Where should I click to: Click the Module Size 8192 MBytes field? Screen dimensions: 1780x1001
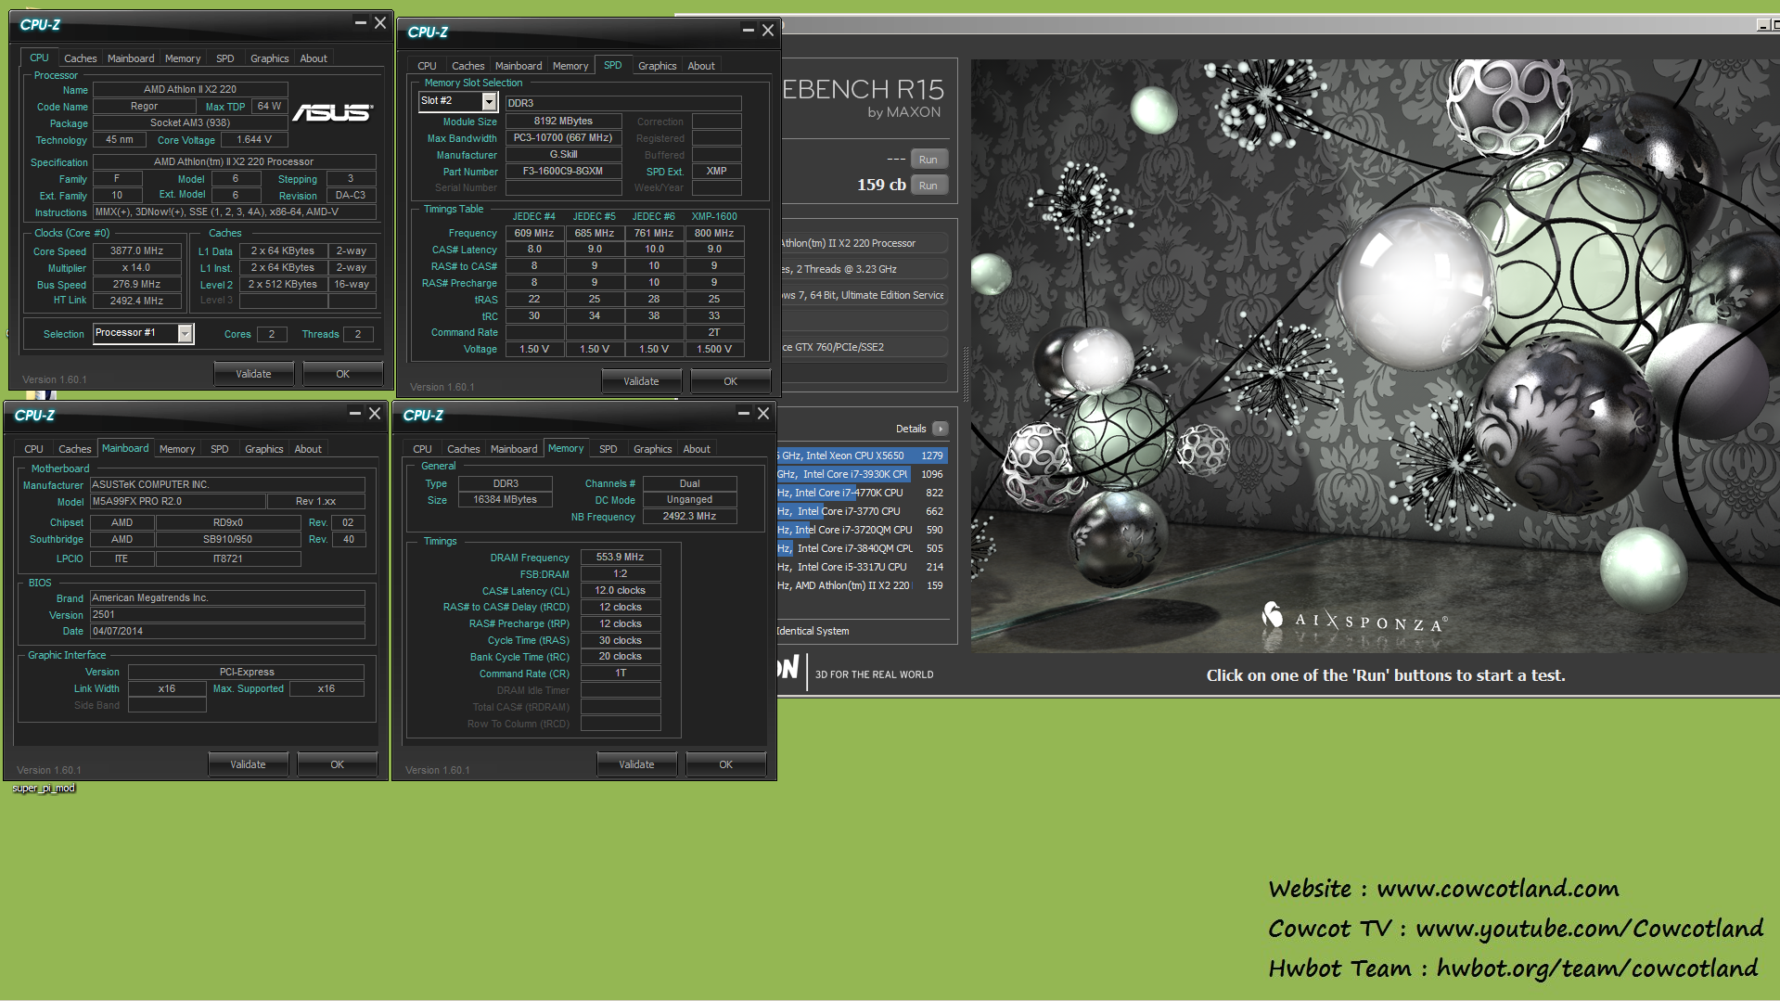pyautogui.click(x=563, y=122)
